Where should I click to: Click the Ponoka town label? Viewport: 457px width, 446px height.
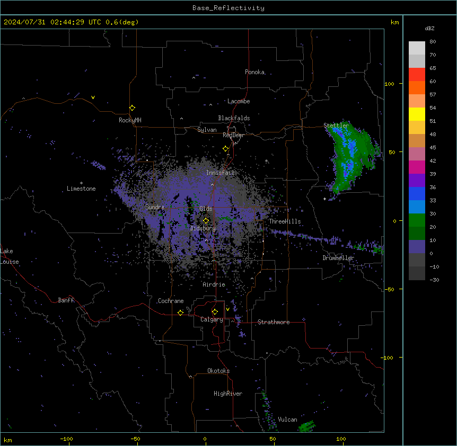click(x=254, y=72)
